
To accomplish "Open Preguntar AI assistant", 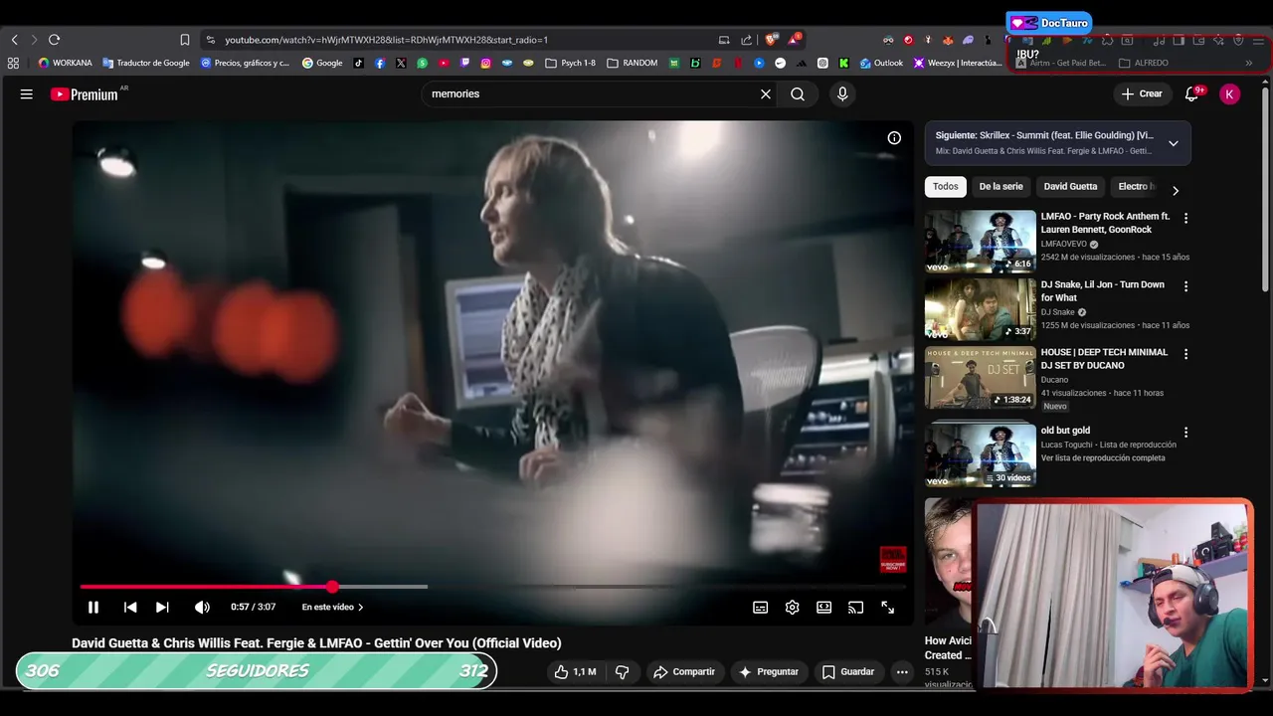I will pyautogui.click(x=768, y=672).
